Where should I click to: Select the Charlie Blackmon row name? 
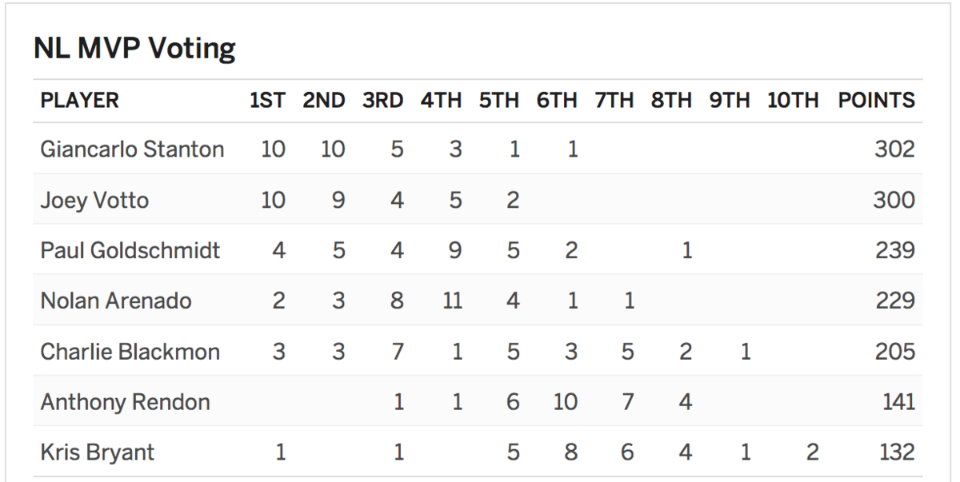click(x=130, y=351)
